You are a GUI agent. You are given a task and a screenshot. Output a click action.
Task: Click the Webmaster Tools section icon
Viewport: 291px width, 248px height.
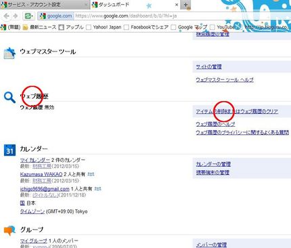[x=9, y=53]
